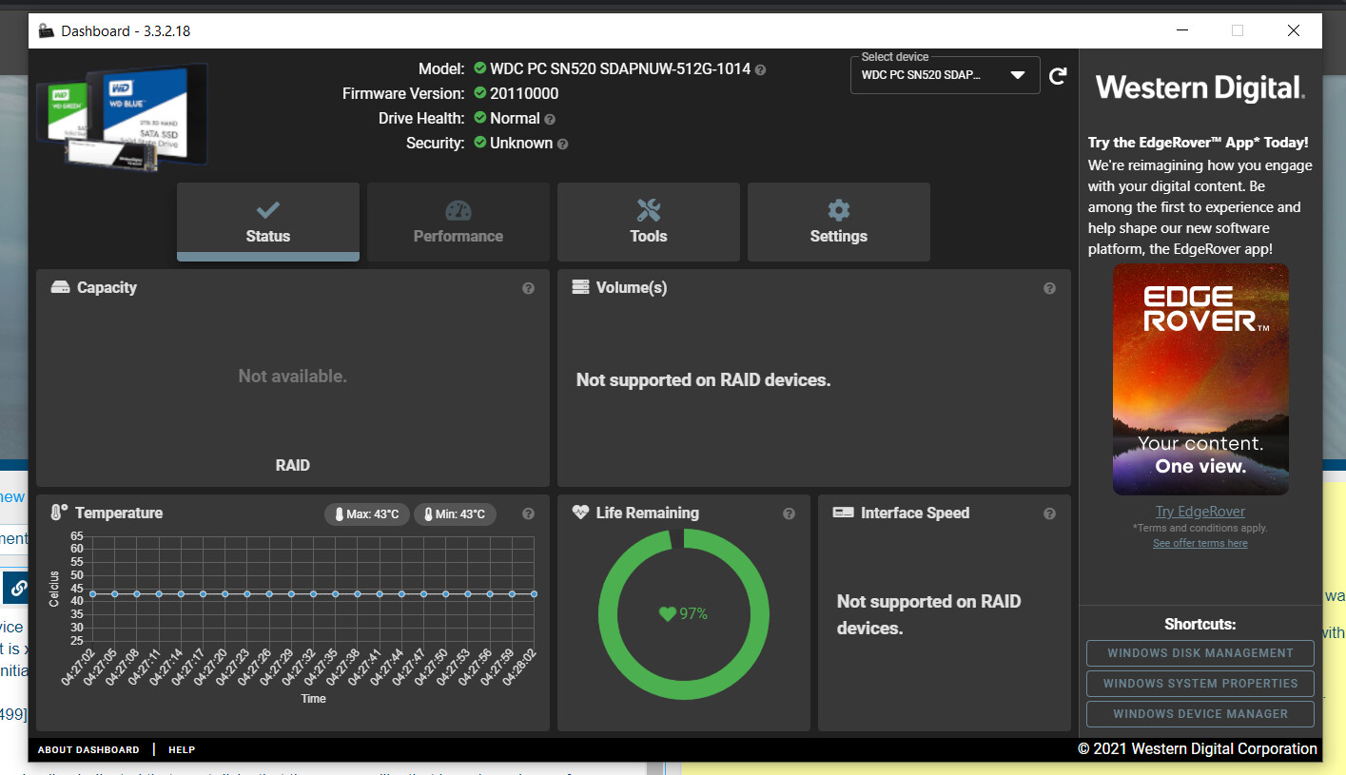Open the Status tab
Screen dimensions: 1346x775
268,222
